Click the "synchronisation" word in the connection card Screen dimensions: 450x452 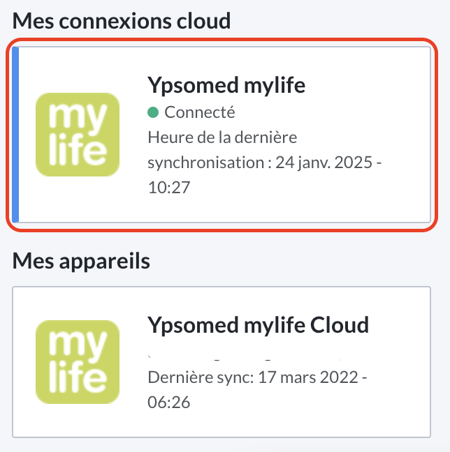[x=198, y=163]
